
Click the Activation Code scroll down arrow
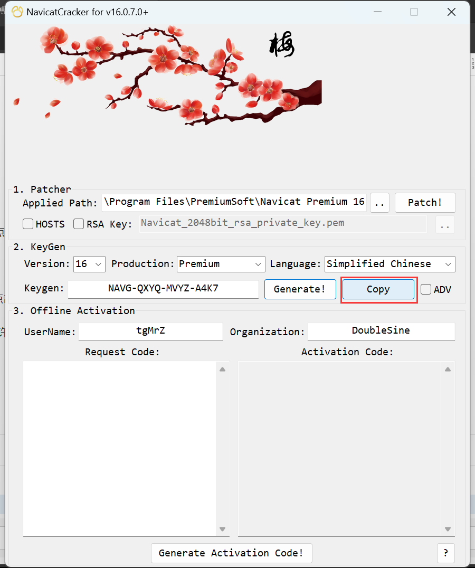pos(448,529)
